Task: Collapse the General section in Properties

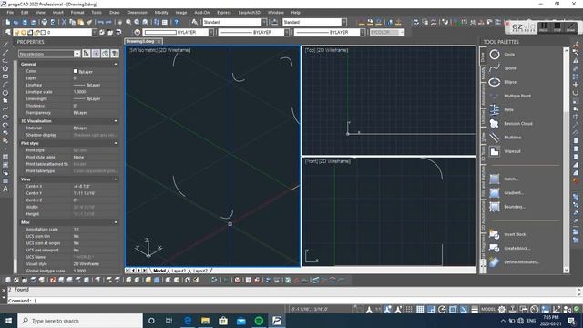Action: click(x=116, y=65)
